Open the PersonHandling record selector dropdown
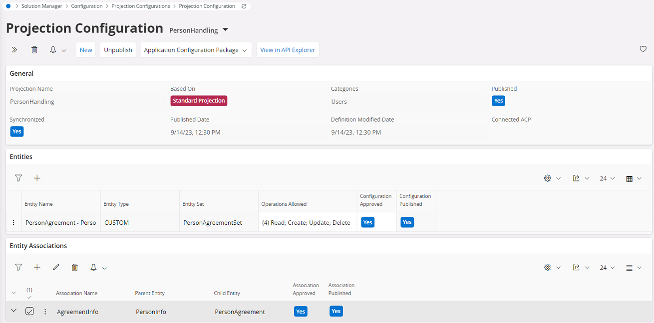654x323 pixels. tap(225, 30)
